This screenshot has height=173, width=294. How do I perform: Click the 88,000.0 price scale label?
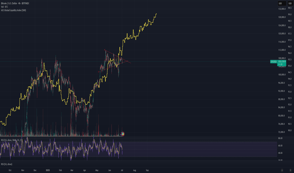pyautogui.click(x=282, y=99)
